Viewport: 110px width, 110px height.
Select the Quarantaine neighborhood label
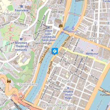tap(28, 84)
